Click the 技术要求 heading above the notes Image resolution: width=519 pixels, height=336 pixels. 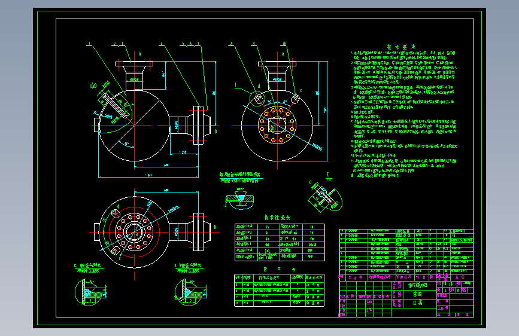(x=401, y=47)
